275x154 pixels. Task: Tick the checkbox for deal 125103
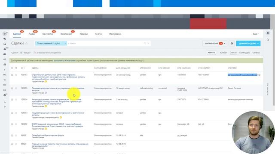click(12, 75)
